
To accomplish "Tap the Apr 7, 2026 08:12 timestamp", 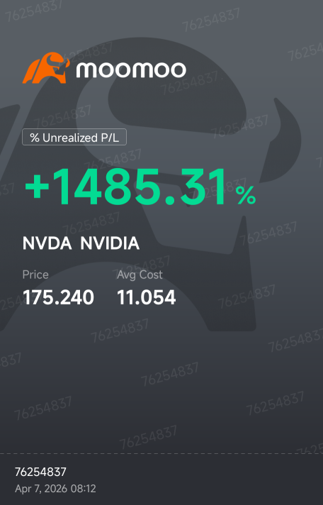I will pyautogui.click(x=55, y=489).
